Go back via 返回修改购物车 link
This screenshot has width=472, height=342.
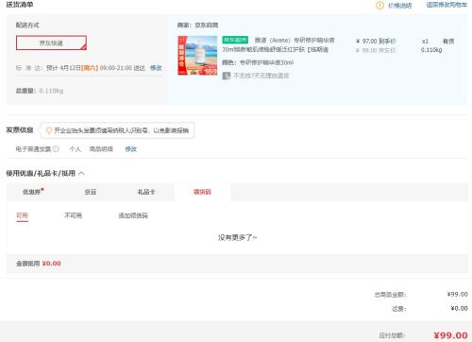click(447, 5)
